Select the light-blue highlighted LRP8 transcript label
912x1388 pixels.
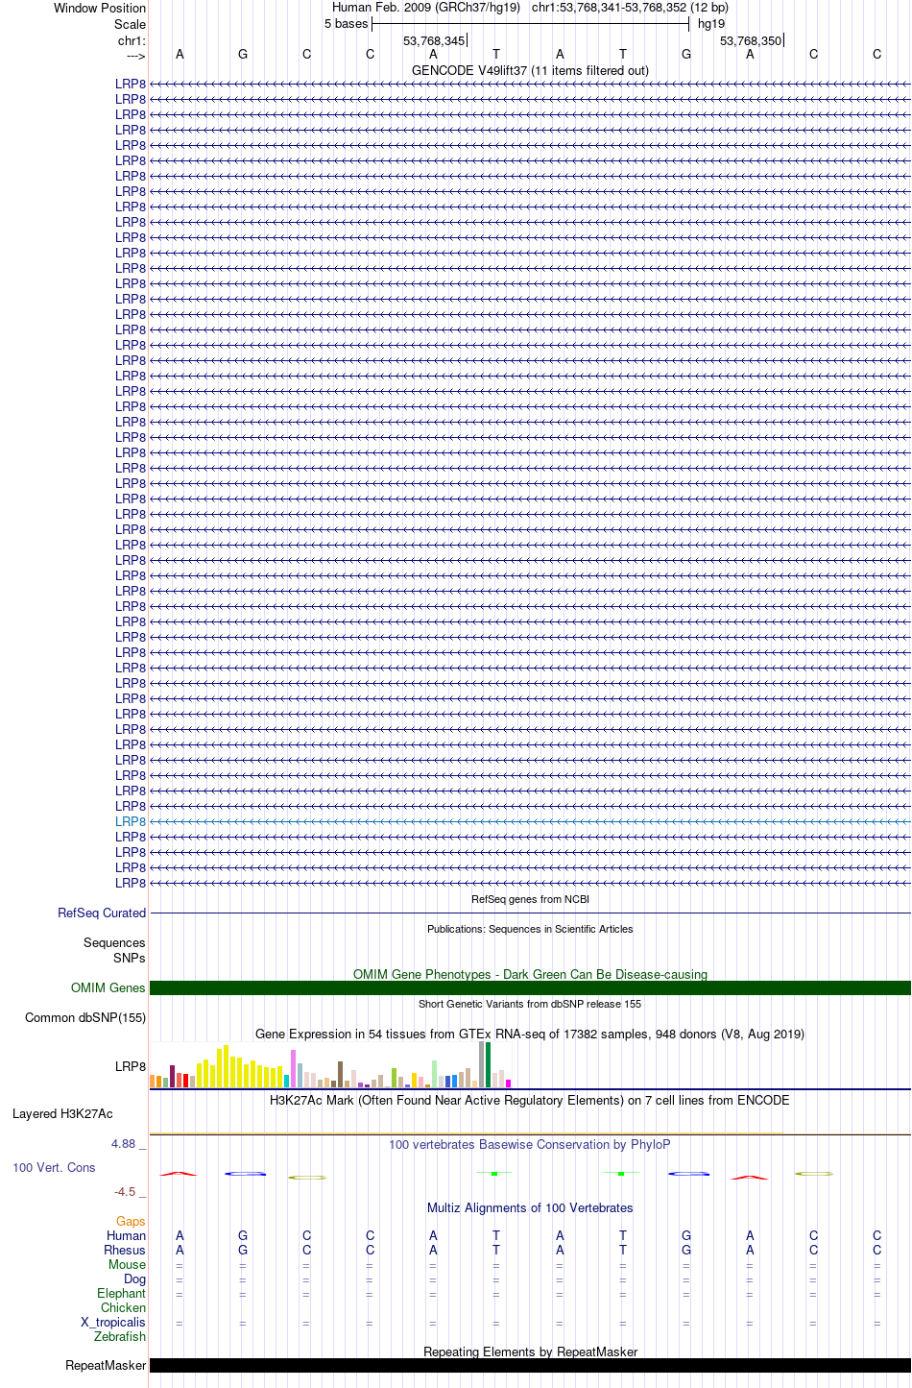(131, 822)
